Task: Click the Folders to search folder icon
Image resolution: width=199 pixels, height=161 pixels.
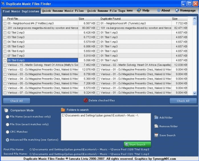Action: tap(63, 110)
